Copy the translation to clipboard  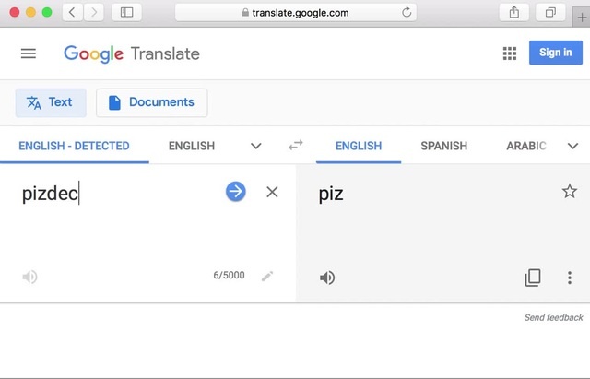click(532, 278)
